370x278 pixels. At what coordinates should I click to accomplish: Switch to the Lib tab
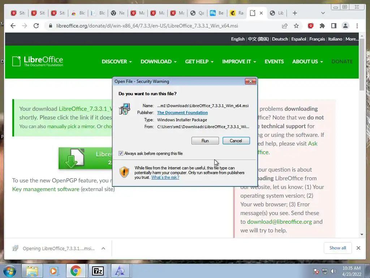click(277, 13)
